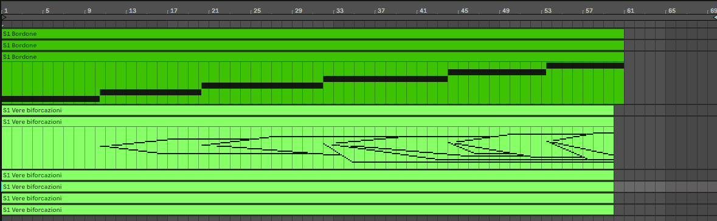The width and height of the screenshot is (717, 221).
Task: Click the loop brace end handle
Action: click(x=715, y=17)
